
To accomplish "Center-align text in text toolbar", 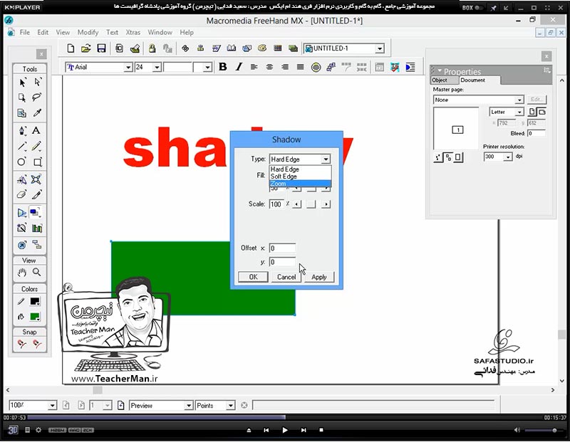I will click(x=269, y=67).
